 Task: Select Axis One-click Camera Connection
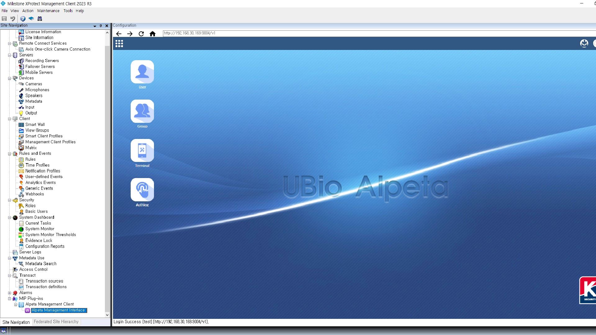[58, 49]
